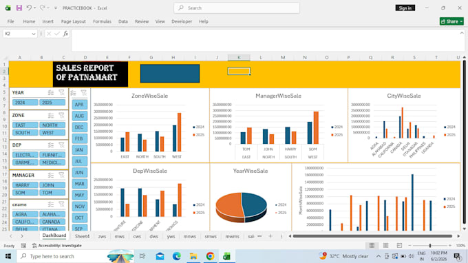
Task: Click the zoom out minus button
Action: pyautogui.click(x=409, y=245)
